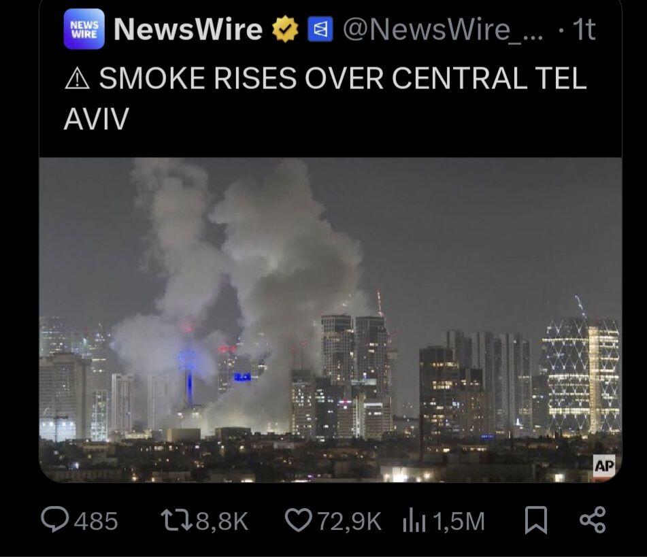Select the SMOKE RISES OVER CENTRAL TEL AVIV text
Screen dimensions: 647x557
(x=325, y=98)
